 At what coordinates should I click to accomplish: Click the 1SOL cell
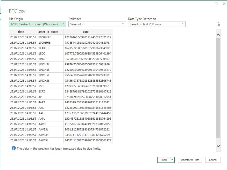tap(50, 86)
